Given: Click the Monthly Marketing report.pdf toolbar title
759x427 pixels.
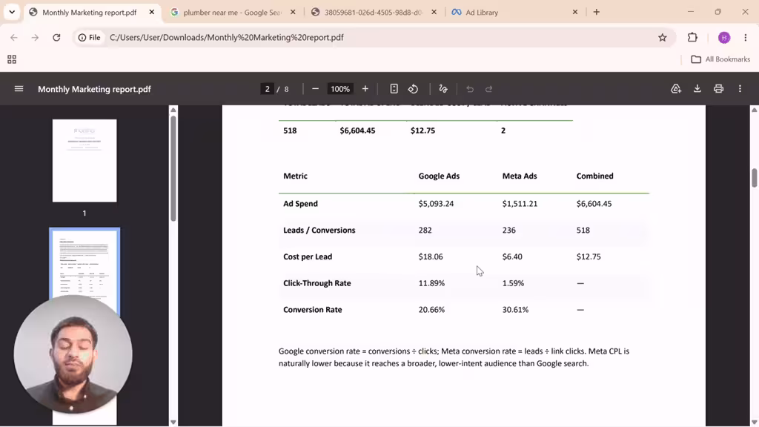Looking at the screenshot, I should (x=94, y=89).
